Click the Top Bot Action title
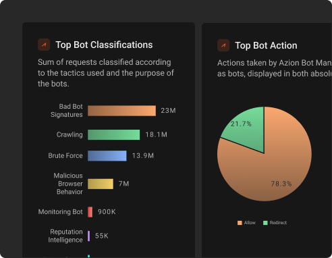 [x=266, y=45]
